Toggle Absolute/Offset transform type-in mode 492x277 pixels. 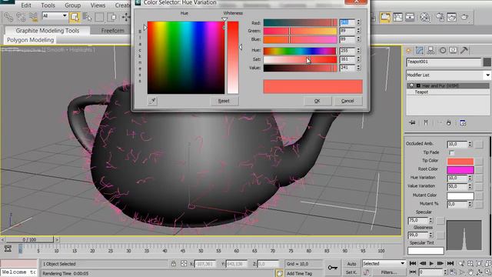pyautogui.click(x=184, y=264)
